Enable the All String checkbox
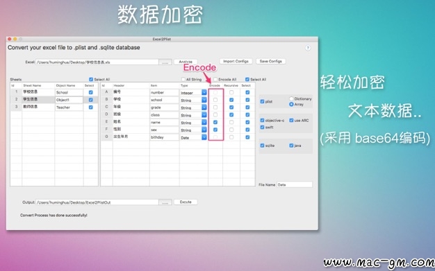The width and height of the screenshot is (435, 271). 183,80
